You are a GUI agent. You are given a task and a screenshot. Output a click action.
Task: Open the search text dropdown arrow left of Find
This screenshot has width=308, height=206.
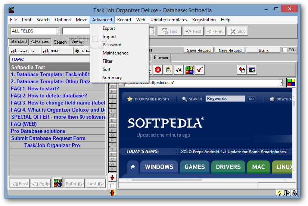pos(153,31)
